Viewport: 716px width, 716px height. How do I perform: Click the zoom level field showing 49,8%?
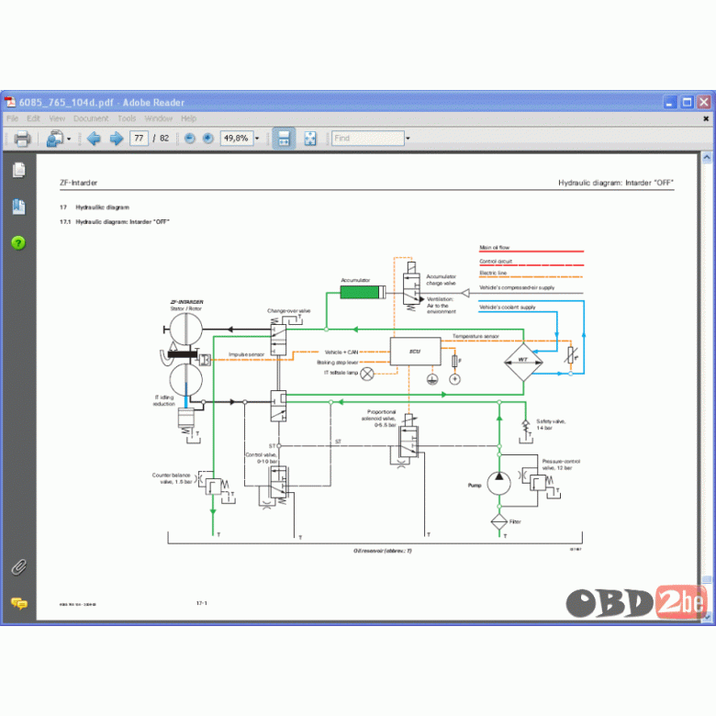click(x=237, y=138)
